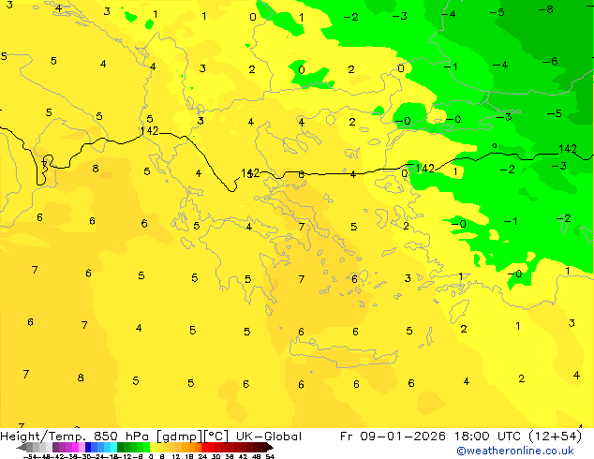Click the "-54" legend scale value
The image size is (594, 459).
30,456
